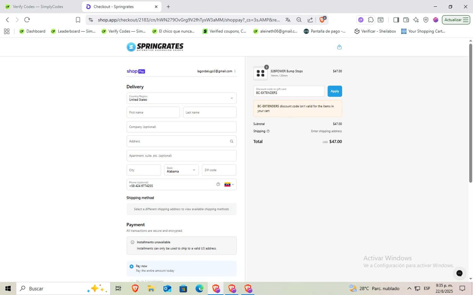The width and height of the screenshot is (473, 295).
Task: Apply the discount code
Action: click(335, 91)
